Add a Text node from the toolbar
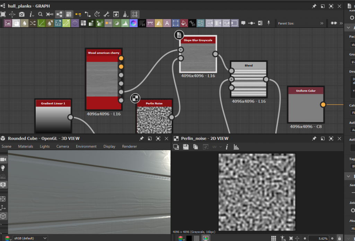The height and width of the screenshot is (241, 355). pos(167,23)
